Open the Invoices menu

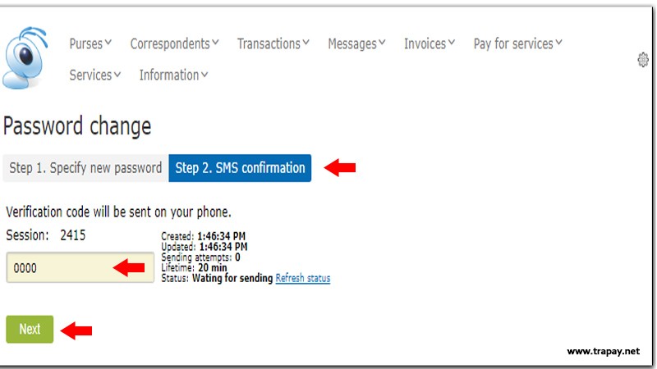coord(430,43)
